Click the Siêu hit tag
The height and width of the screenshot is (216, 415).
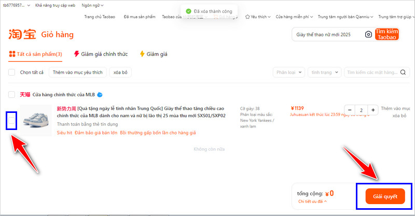tap(64, 133)
